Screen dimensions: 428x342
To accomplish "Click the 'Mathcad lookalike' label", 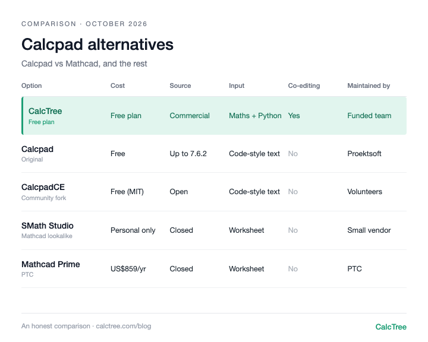I will [x=47, y=236].
